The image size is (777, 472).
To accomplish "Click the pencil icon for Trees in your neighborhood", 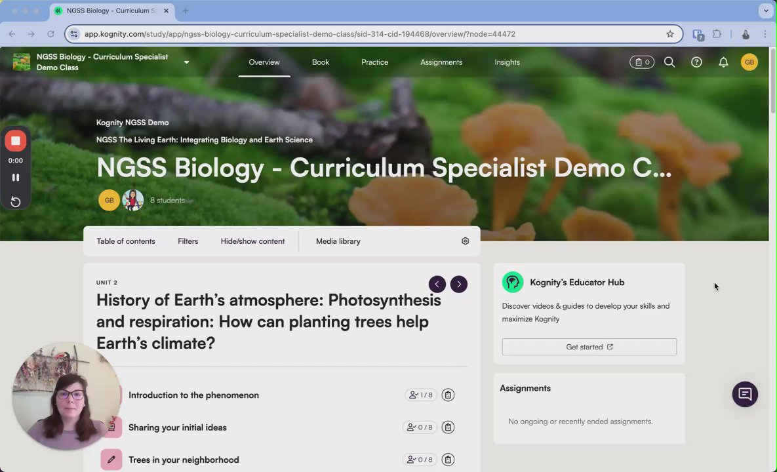I will 111,460.
